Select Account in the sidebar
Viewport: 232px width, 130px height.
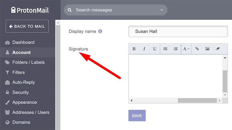[21, 52]
